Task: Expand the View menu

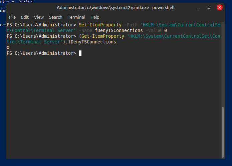Action: pyautogui.click(x=39, y=17)
